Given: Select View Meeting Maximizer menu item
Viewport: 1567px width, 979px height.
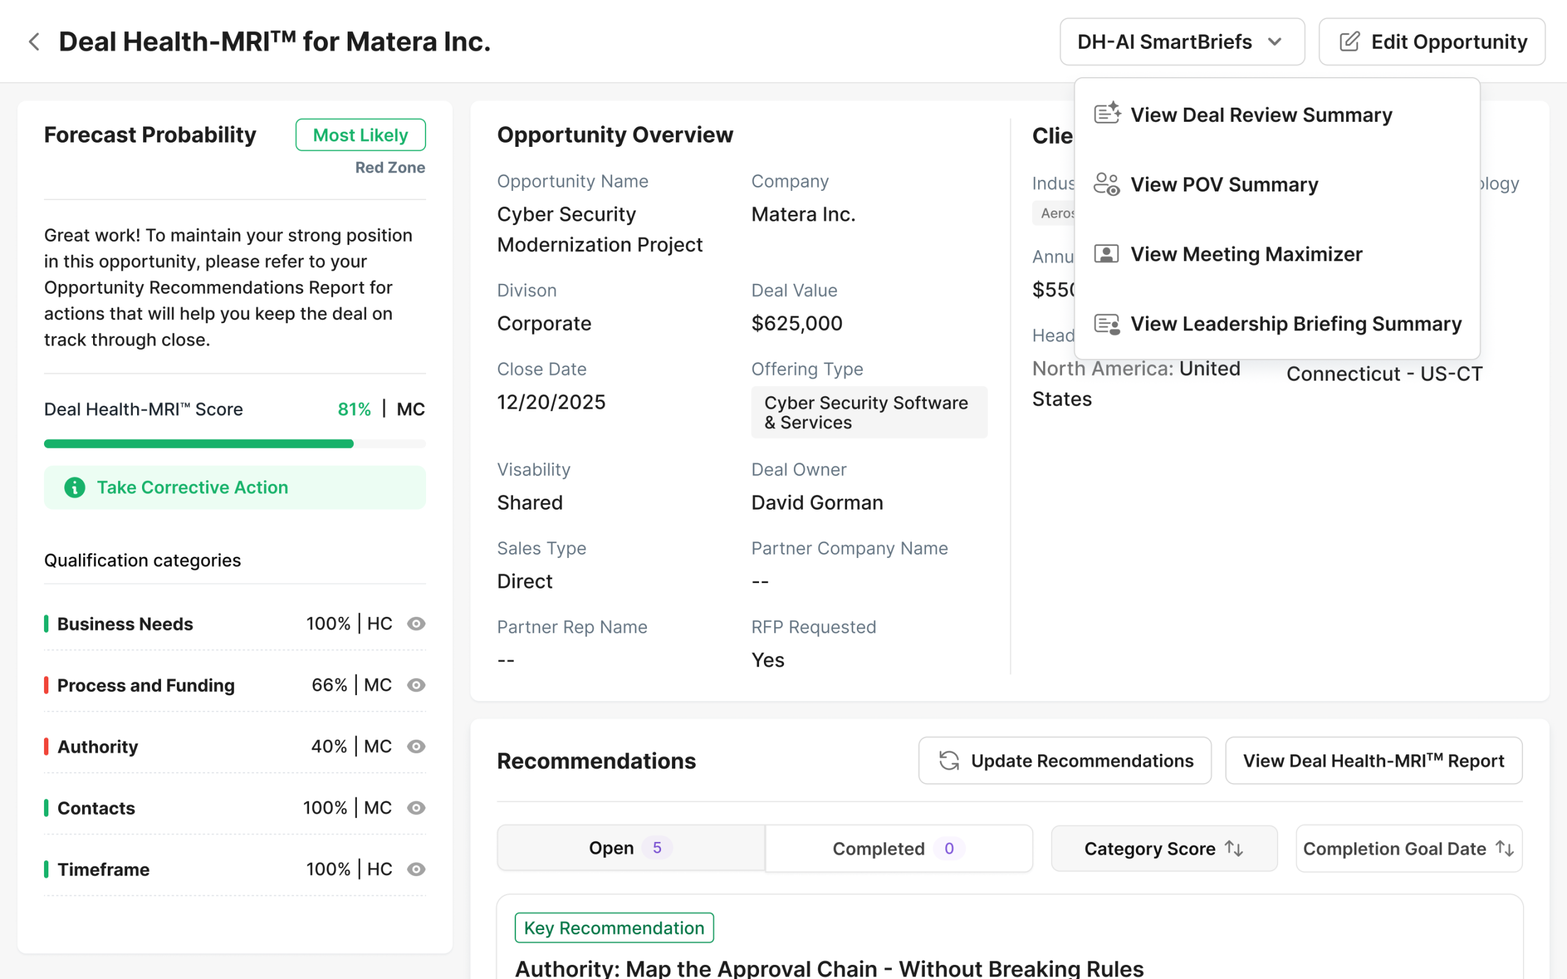Looking at the screenshot, I should pyautogui.click(x=1246, y=255).
